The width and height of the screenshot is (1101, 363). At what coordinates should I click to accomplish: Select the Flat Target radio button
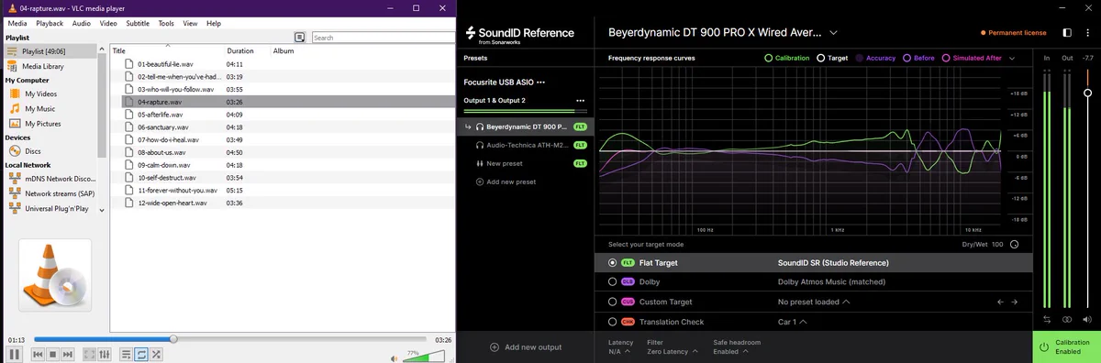click(x=613, y=262)
